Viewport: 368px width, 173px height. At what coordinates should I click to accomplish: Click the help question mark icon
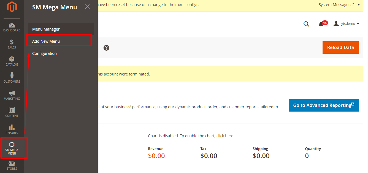pyautogui.click(x=106, y=48)
